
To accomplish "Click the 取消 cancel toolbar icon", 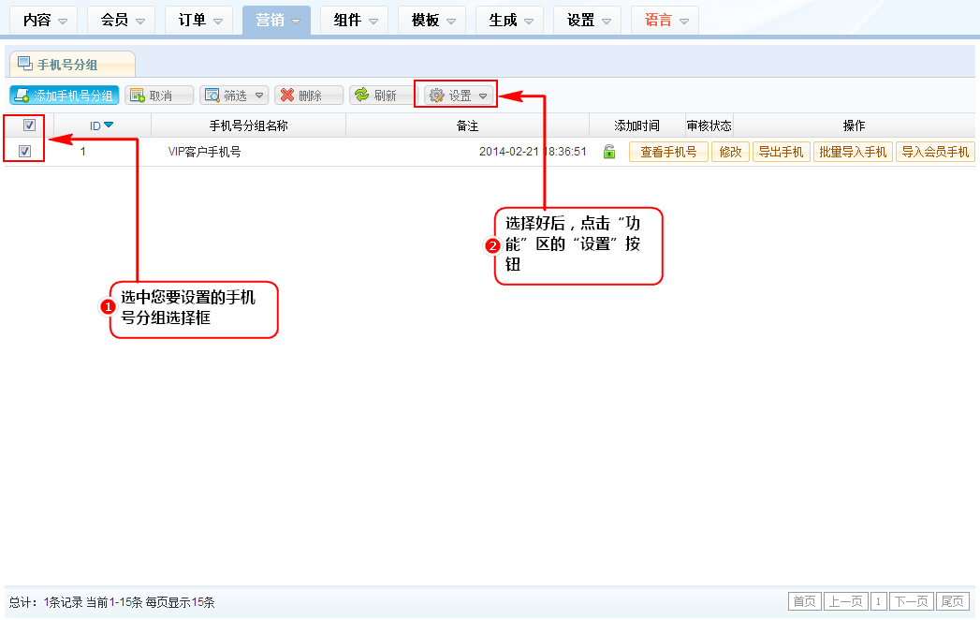I will click(x=138, y=96).
